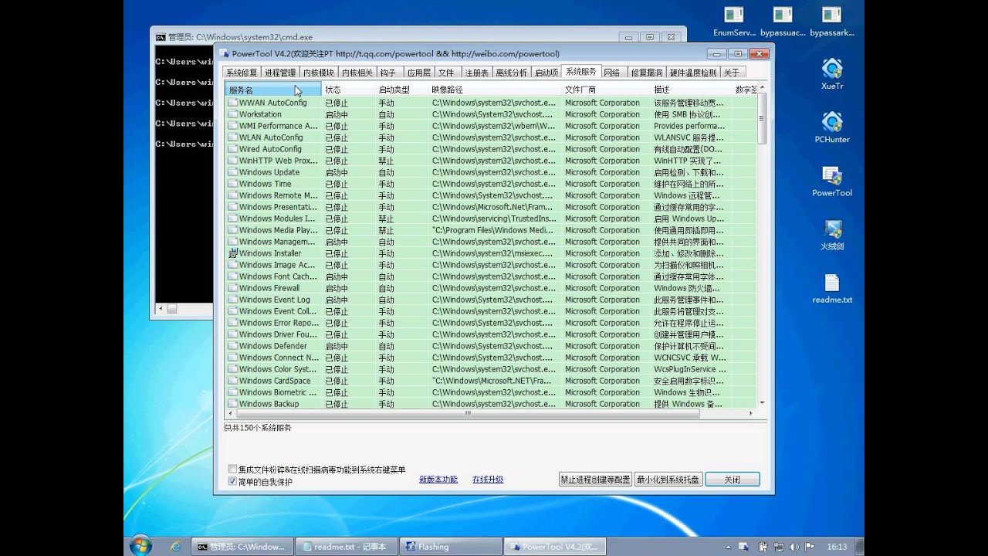Launch the PCHunter desktop icon

(832, 128)
